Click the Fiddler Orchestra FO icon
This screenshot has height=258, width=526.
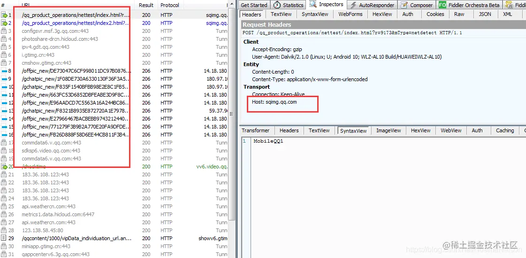442,5
